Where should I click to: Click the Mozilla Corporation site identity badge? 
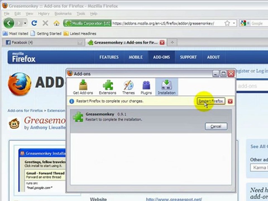coord(87,23)
